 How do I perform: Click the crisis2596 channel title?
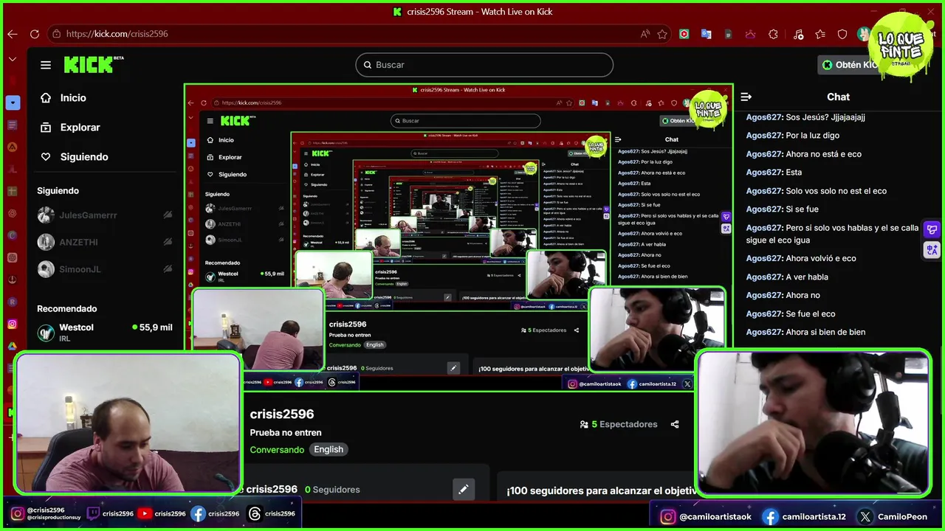click(282, 414)
